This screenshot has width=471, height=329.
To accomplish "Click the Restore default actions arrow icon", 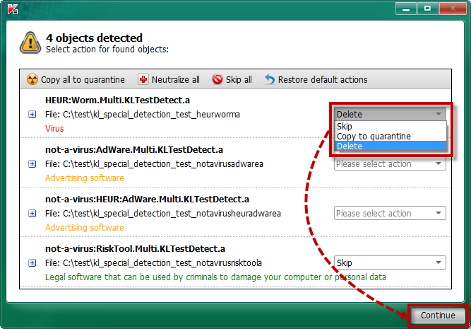I will (270, 79).
